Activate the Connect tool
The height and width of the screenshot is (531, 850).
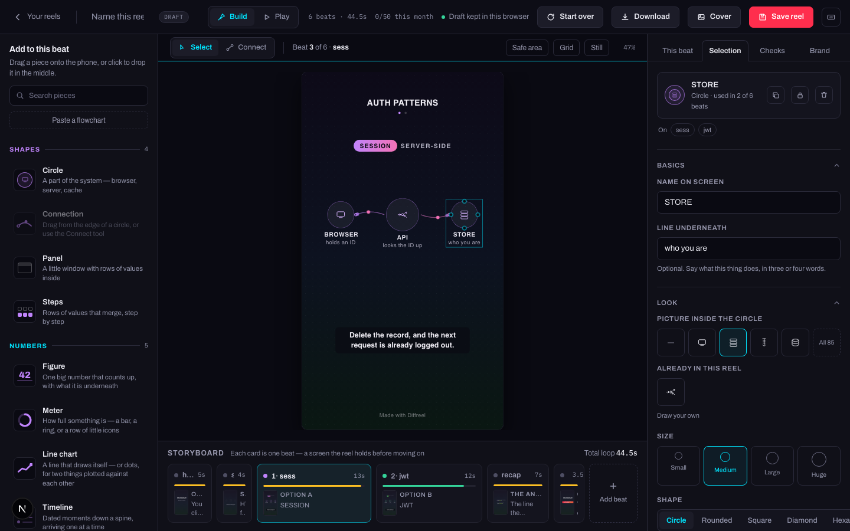click(x=246, y=47)
